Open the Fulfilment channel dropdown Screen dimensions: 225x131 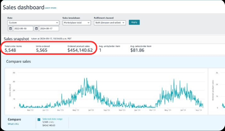pos(110,23)
